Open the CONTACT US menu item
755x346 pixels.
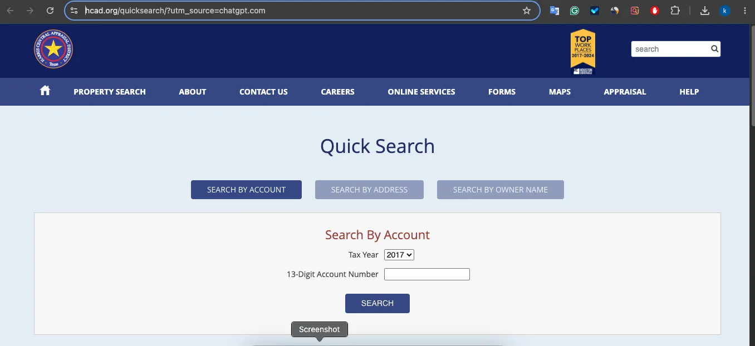pyautogui.click(x=263, y=92)
